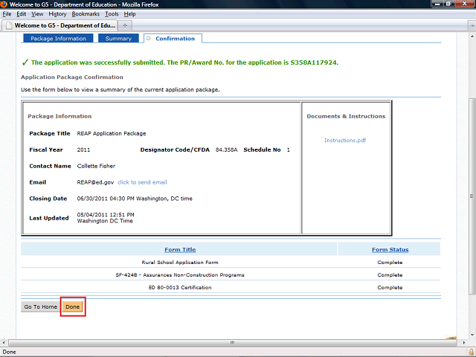Open the Edit menu
Image resolution: width=476 pixels, height=357 pixels.
click(x=22, y=14)
